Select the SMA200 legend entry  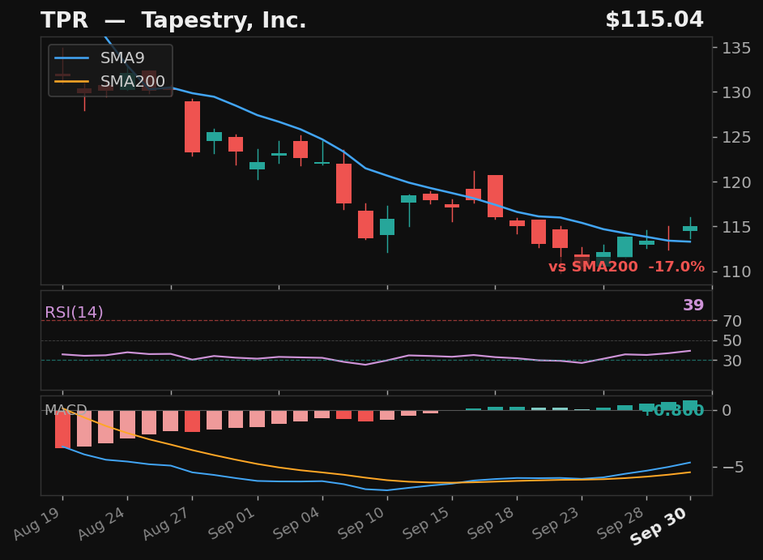tap(110, 81)
